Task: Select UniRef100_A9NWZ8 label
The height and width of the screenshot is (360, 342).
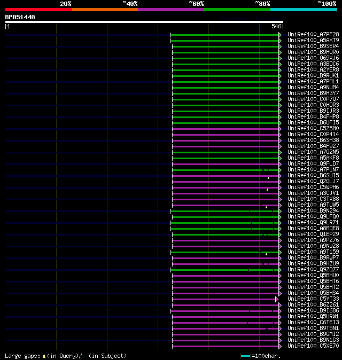Action: 313,246
